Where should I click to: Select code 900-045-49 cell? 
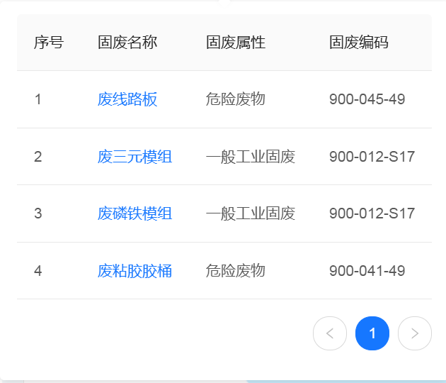pos(367,99)
